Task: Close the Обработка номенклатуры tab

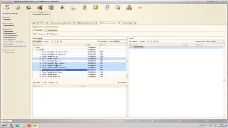Action: pyautogui.click(x=119, y=23)
